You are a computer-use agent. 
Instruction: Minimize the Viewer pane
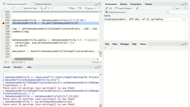click(182, 44)
